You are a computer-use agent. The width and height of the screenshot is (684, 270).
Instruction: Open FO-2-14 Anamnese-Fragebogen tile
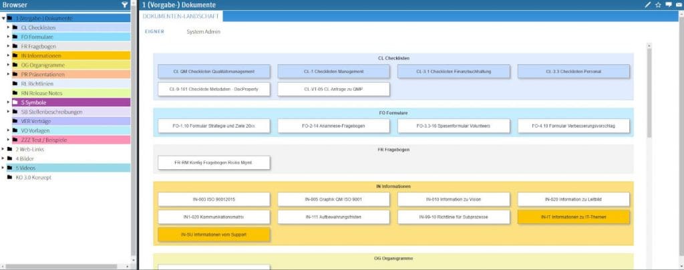pyautogui.click(x=333, y=126)
